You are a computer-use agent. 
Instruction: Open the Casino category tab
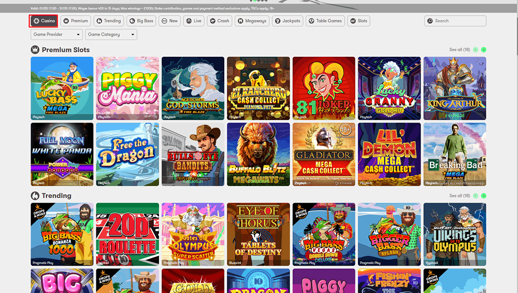click(44, 21)
